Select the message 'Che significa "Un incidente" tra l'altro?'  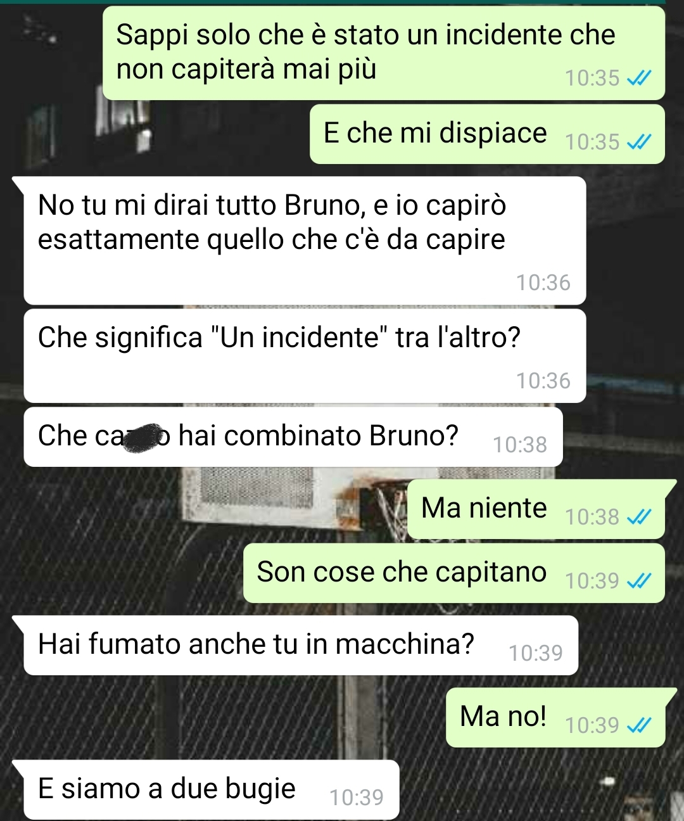coord(305,356)
